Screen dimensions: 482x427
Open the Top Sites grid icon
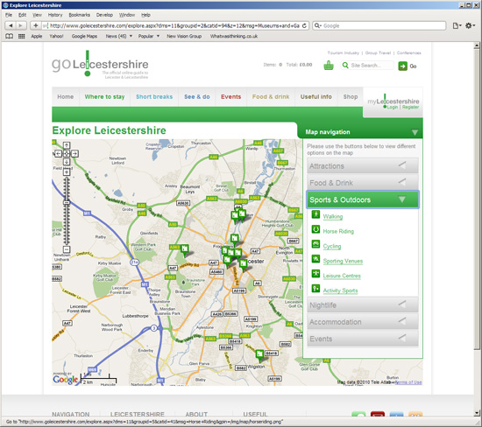tap(22, 36)
